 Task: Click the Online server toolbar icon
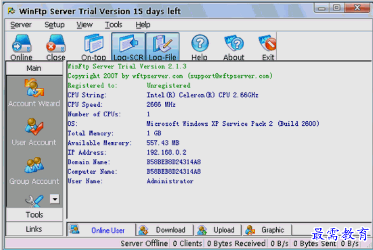22,47
